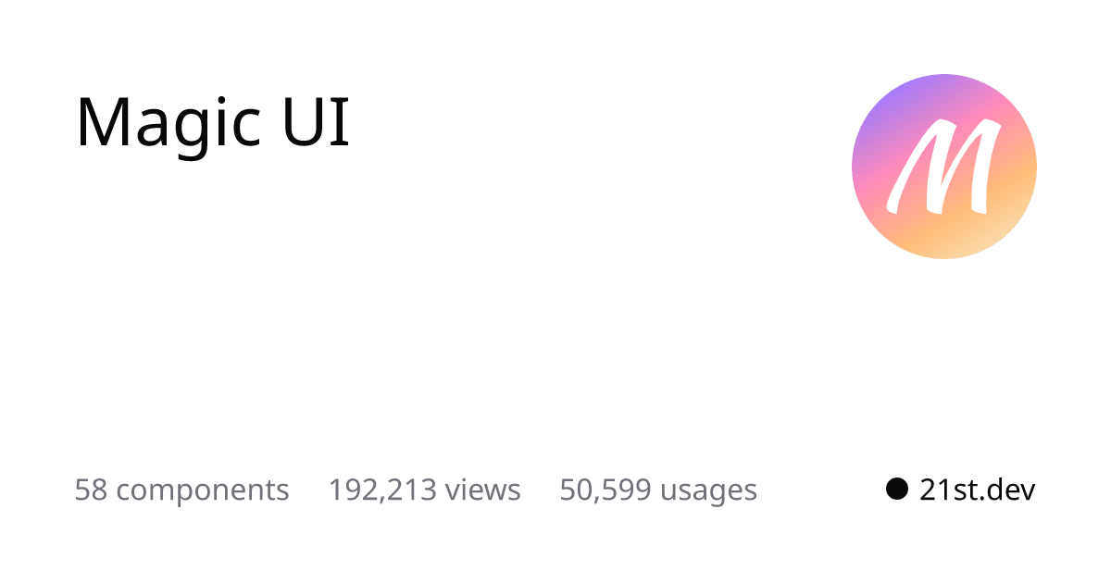Visit the 21st.dev site label
This screenshot has height=583, width=1111.
(977, 490)
